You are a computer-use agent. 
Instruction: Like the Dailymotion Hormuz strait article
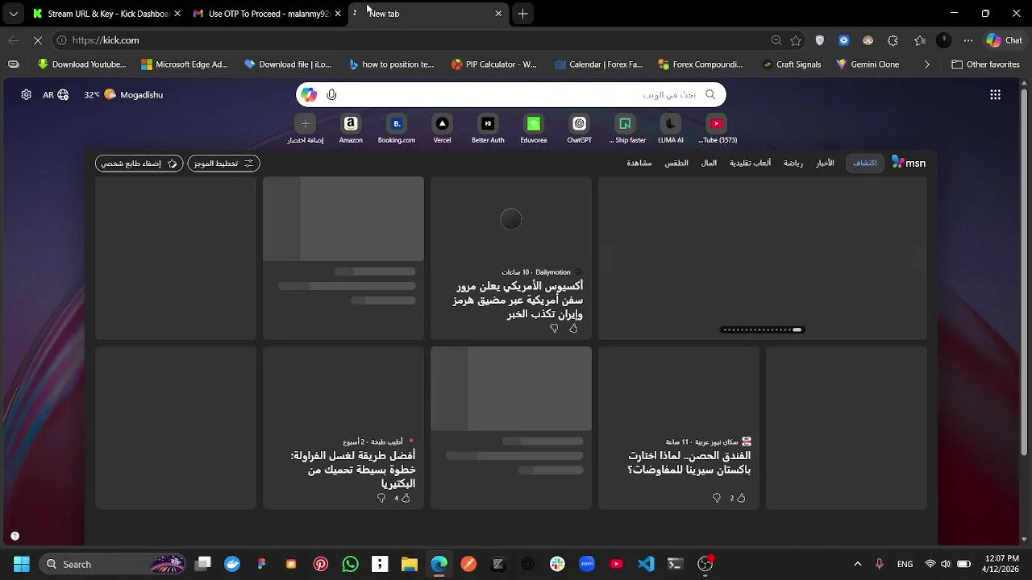point(573,329)
